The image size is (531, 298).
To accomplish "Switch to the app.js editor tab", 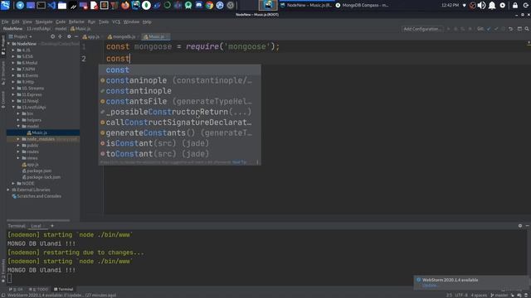I will coord(91,36).
